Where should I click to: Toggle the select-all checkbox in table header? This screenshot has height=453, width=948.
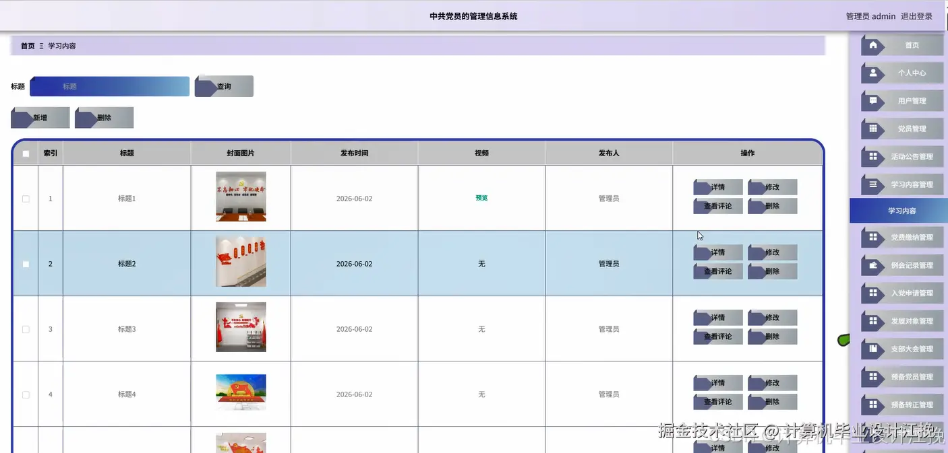pyautogui.click(x=26, y=153)
